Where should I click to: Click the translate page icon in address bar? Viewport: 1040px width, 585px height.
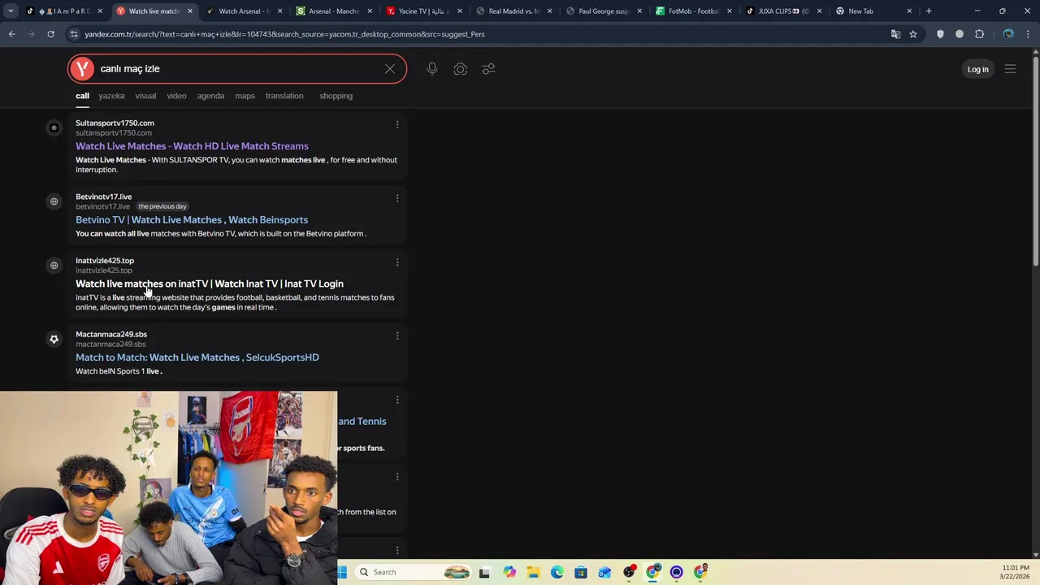tap(895, 34)
